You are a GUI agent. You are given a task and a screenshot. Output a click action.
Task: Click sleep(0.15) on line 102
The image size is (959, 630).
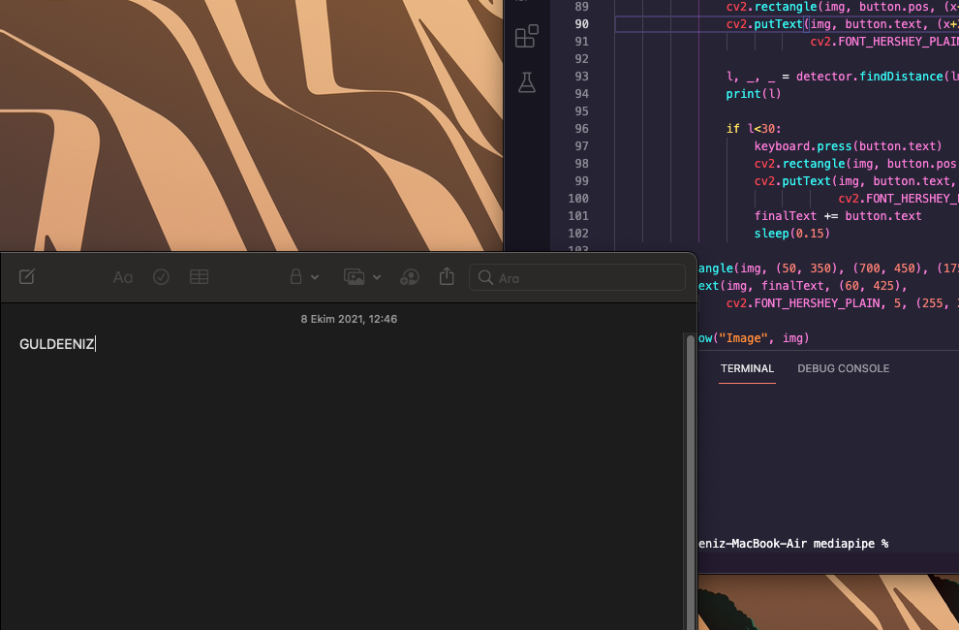792,234
